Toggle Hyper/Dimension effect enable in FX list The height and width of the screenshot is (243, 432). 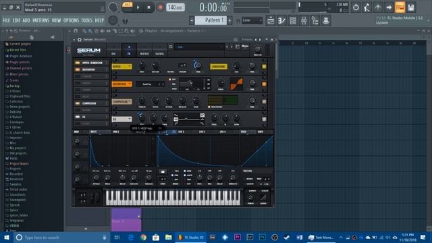click(78, 63)
